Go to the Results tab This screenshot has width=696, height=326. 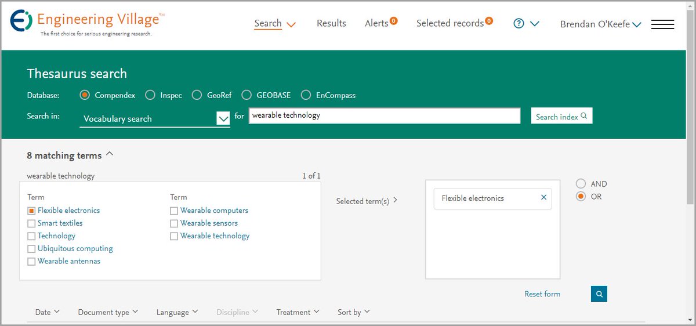pyautogui.click(x=331, y=23)
